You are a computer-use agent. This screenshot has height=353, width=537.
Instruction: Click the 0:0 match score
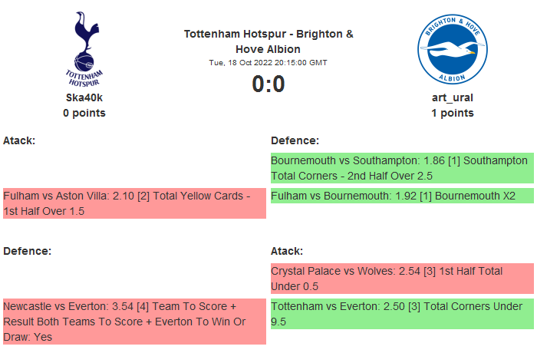tap(268, 84)
